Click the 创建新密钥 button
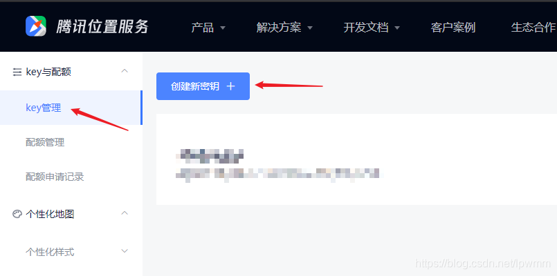The width and height of the screenshot is (557, 276). pyautogui.click(x=203, y=86)
